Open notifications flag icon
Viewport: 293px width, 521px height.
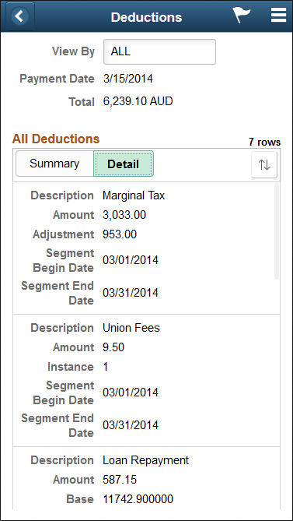point(241,16)
